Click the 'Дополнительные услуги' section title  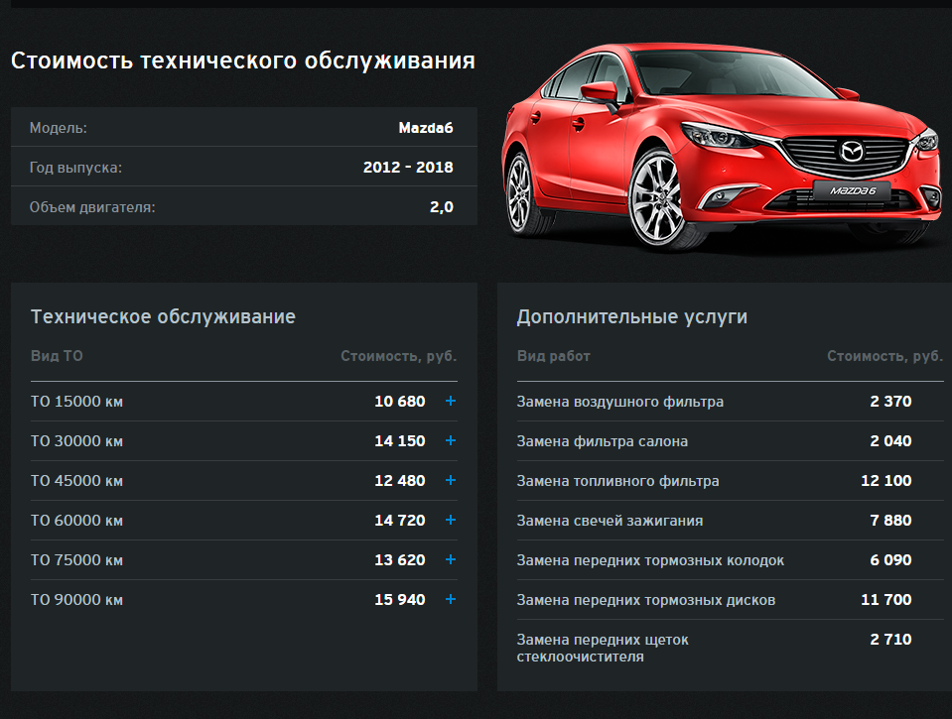click(x=632, y=316)
